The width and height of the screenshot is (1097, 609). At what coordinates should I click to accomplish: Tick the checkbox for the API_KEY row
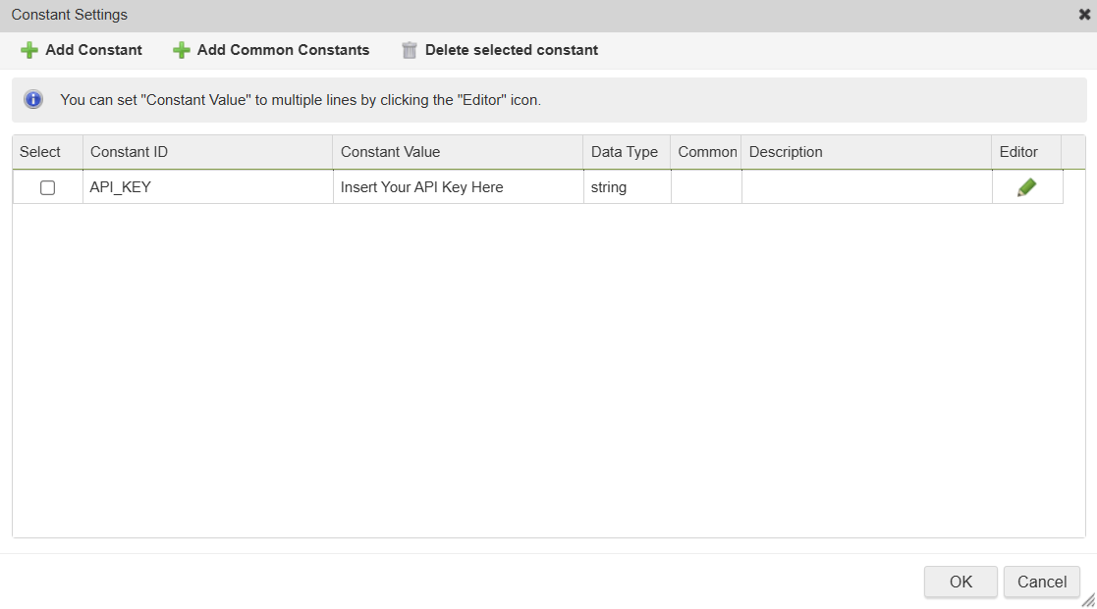pos(47,188)
